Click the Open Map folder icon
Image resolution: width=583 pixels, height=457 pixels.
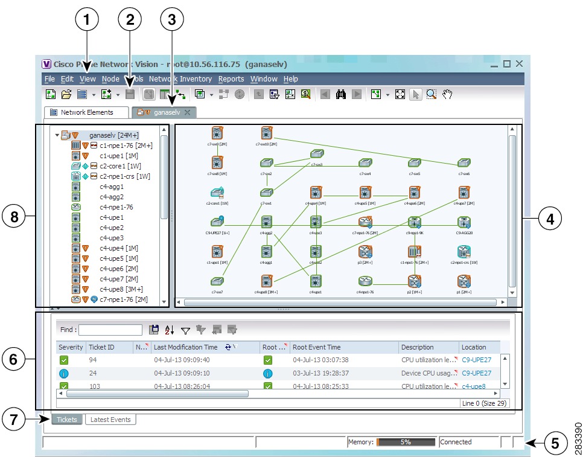click(66, 94)
